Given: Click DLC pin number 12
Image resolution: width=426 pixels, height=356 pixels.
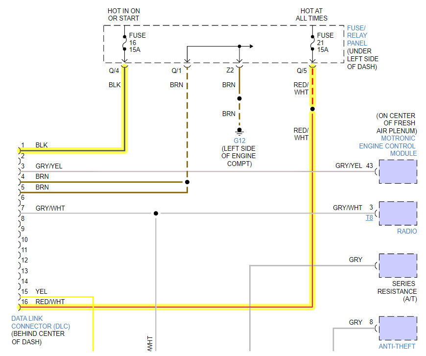Looking at the screenshot, I should click(24, 261).
